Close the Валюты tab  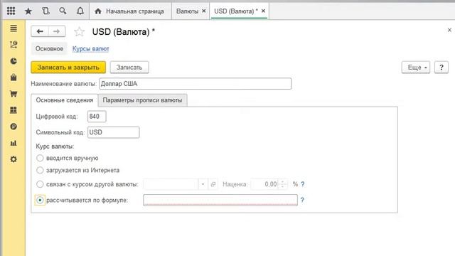[x=204, y=11]
